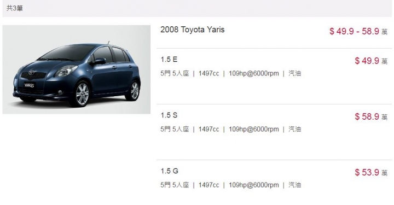Click 1.5 E specs line with 1497cc

click(231, 73)
